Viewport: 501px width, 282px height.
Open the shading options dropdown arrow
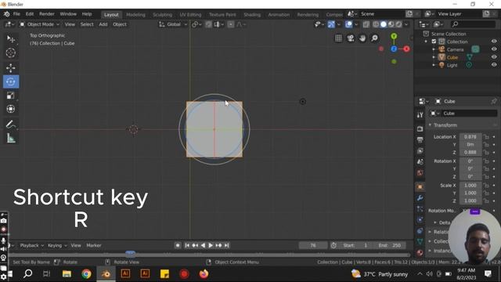tap(406, 24)
